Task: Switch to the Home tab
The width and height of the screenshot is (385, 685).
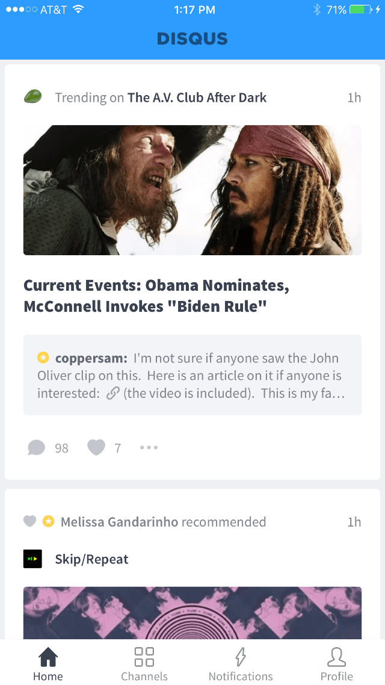Action: click(48, 663)
